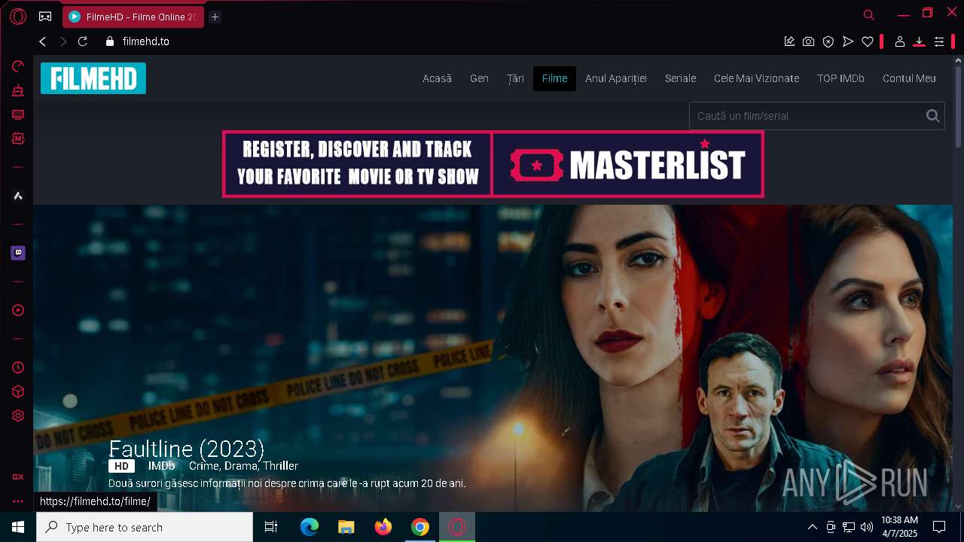Viewport: 964px width, 542px height.
Task: Click the IMDb label under Faultline
Action: tap(161, 466)
